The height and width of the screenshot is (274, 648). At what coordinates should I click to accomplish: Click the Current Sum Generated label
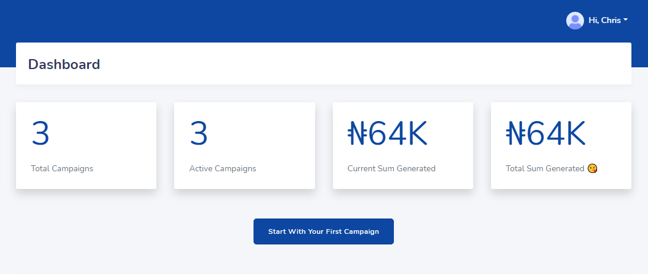pos(391,169)
